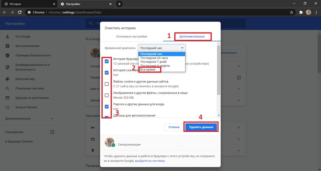Viewport: 321px width, 171px height.
Task: Click the Отмена button
Action: click(x=174, y=127)
